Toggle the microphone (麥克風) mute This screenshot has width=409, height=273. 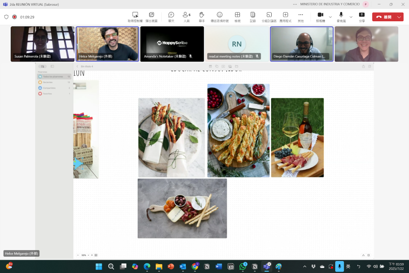341,17
